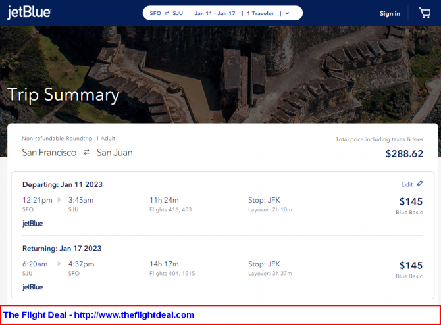441x325 pixels.
Task: Click 'Returning: Jan 17 2023' heading
Action: click(62, 249)
